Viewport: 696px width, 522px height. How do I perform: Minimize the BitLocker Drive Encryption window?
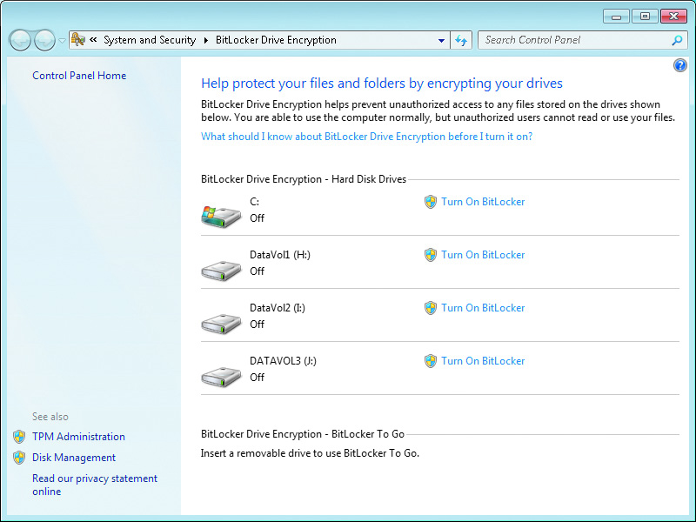(616, 17)
